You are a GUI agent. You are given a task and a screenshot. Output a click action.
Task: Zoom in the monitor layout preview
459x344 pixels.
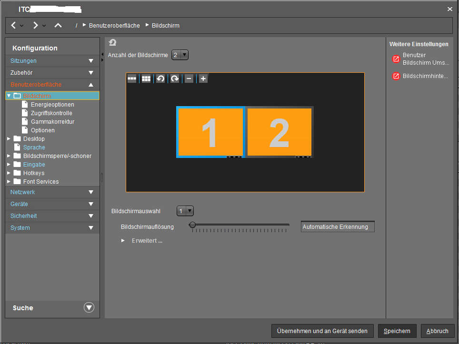(203, 79)
